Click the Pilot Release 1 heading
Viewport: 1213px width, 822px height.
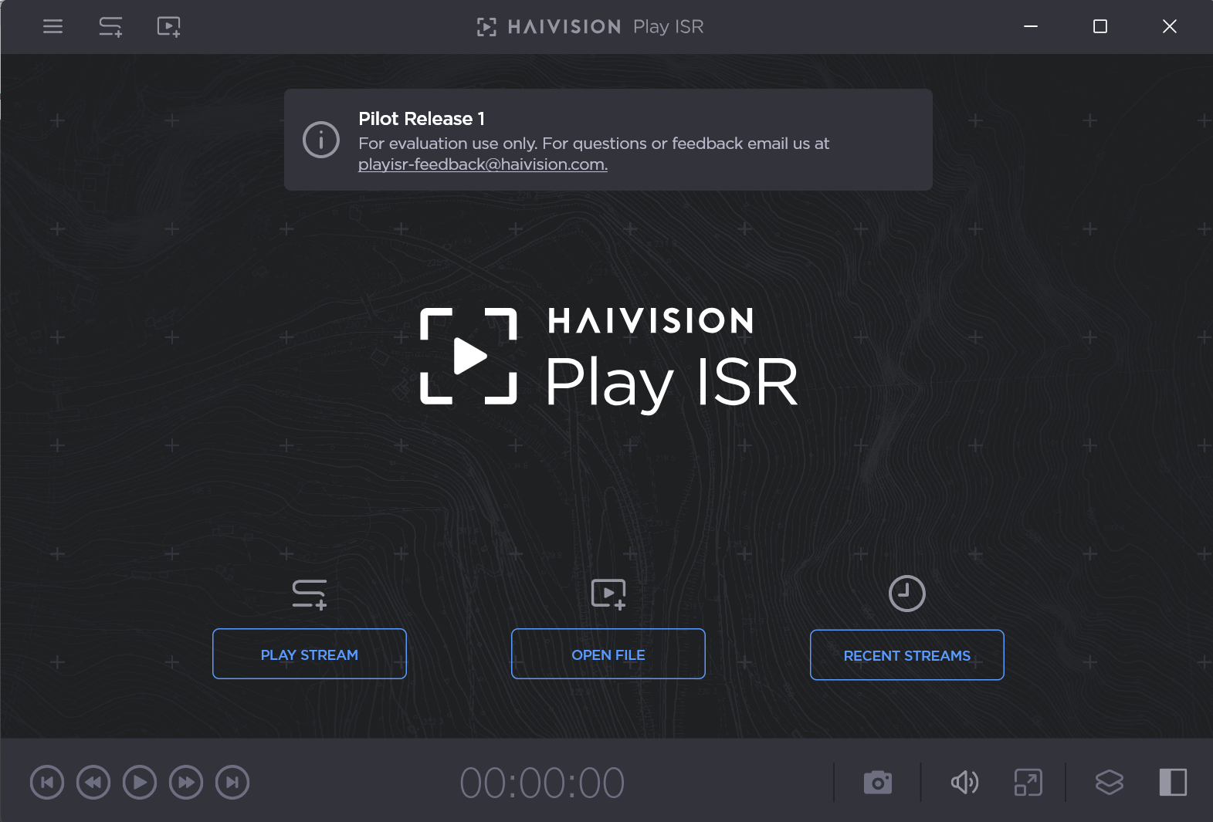pyautogui.click(x=422, y=119)
